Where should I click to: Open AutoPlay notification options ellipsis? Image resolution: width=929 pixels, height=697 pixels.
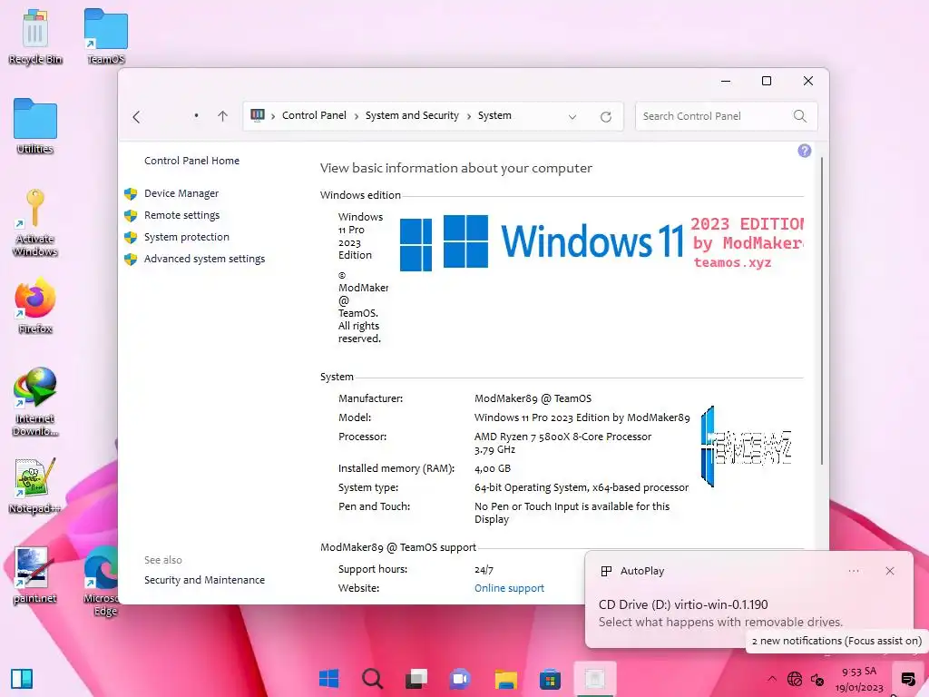(853, 571)
